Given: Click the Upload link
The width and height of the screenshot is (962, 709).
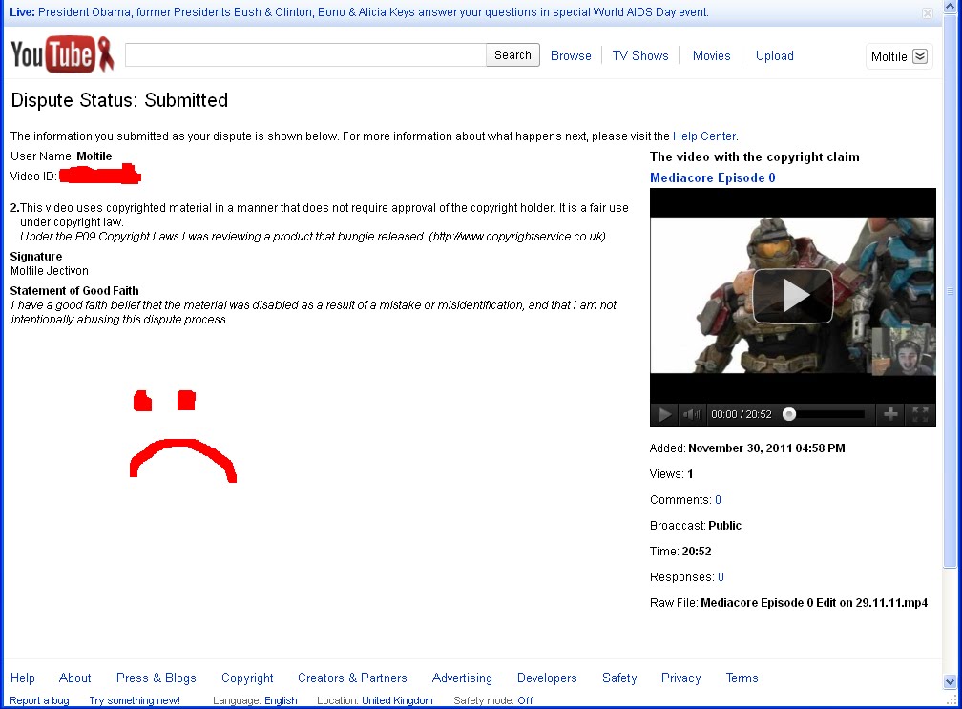Looking at the screenshot, I should pos(774,55).
